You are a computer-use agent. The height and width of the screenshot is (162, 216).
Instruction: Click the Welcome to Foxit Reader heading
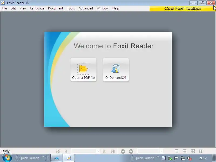pyautogui.click(x=114, y=46)
